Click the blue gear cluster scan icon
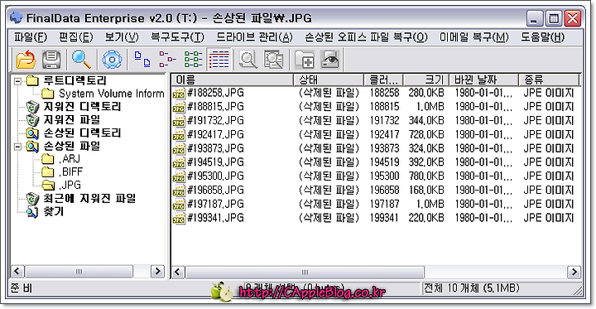The height and width of the screenshot is (309, 596). (x=112, y=60)
